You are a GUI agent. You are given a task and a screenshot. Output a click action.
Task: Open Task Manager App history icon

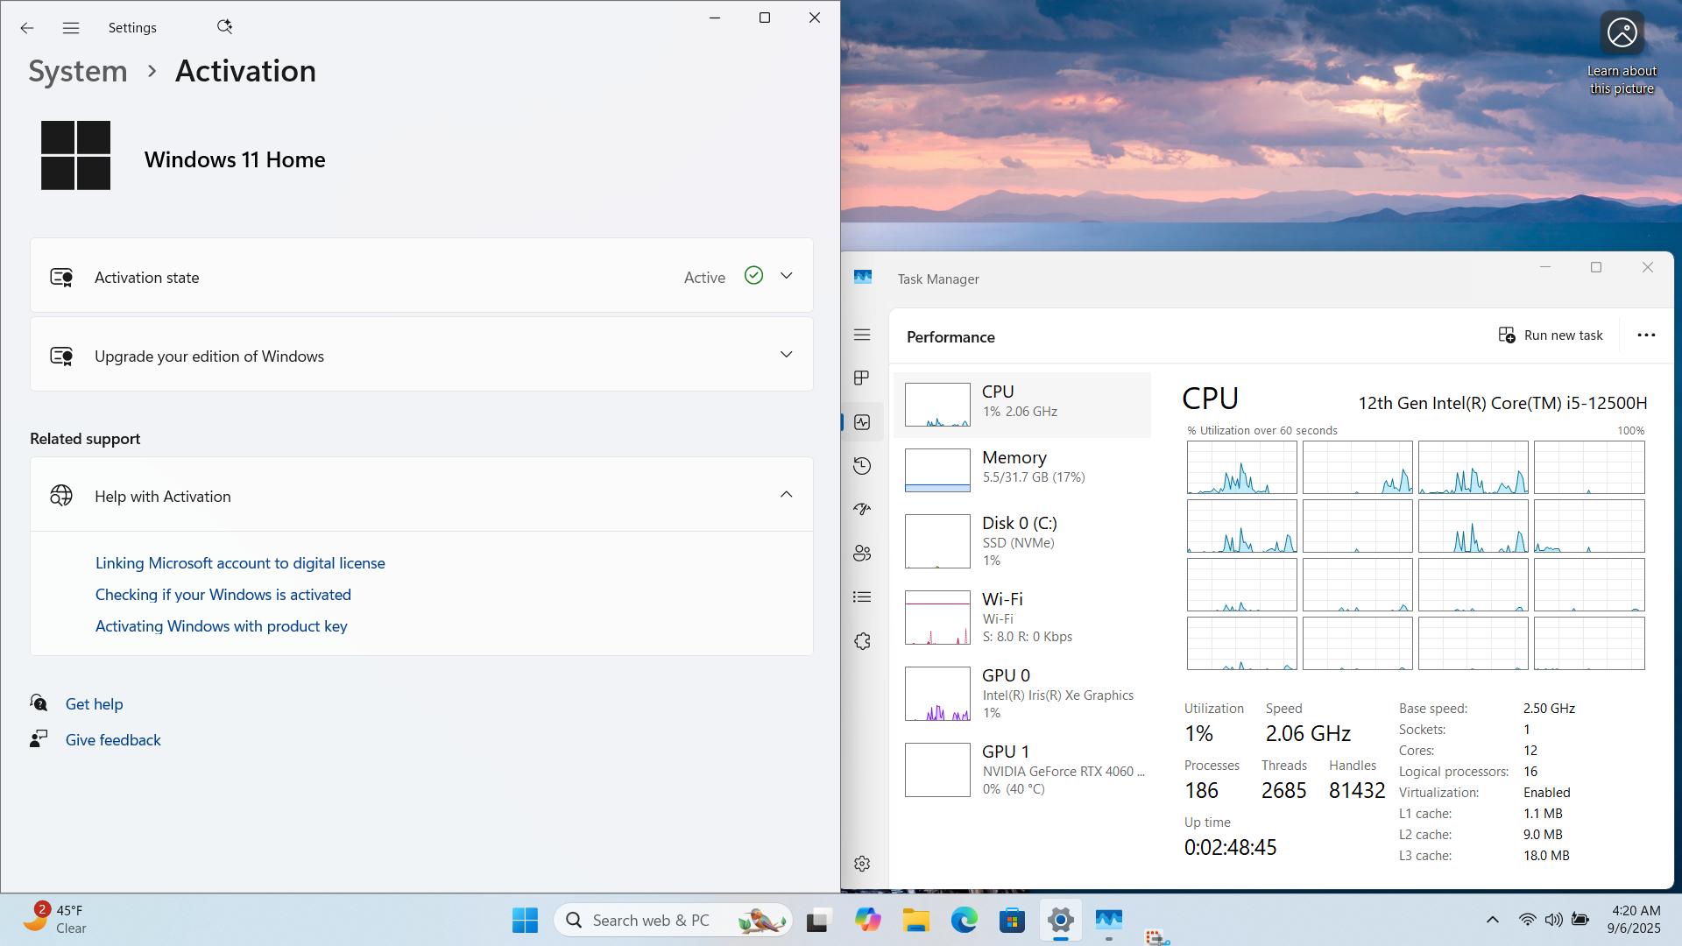[x=862, y=466]
